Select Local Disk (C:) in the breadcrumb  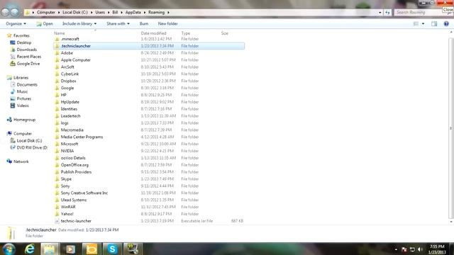click(x=75, y=13)
